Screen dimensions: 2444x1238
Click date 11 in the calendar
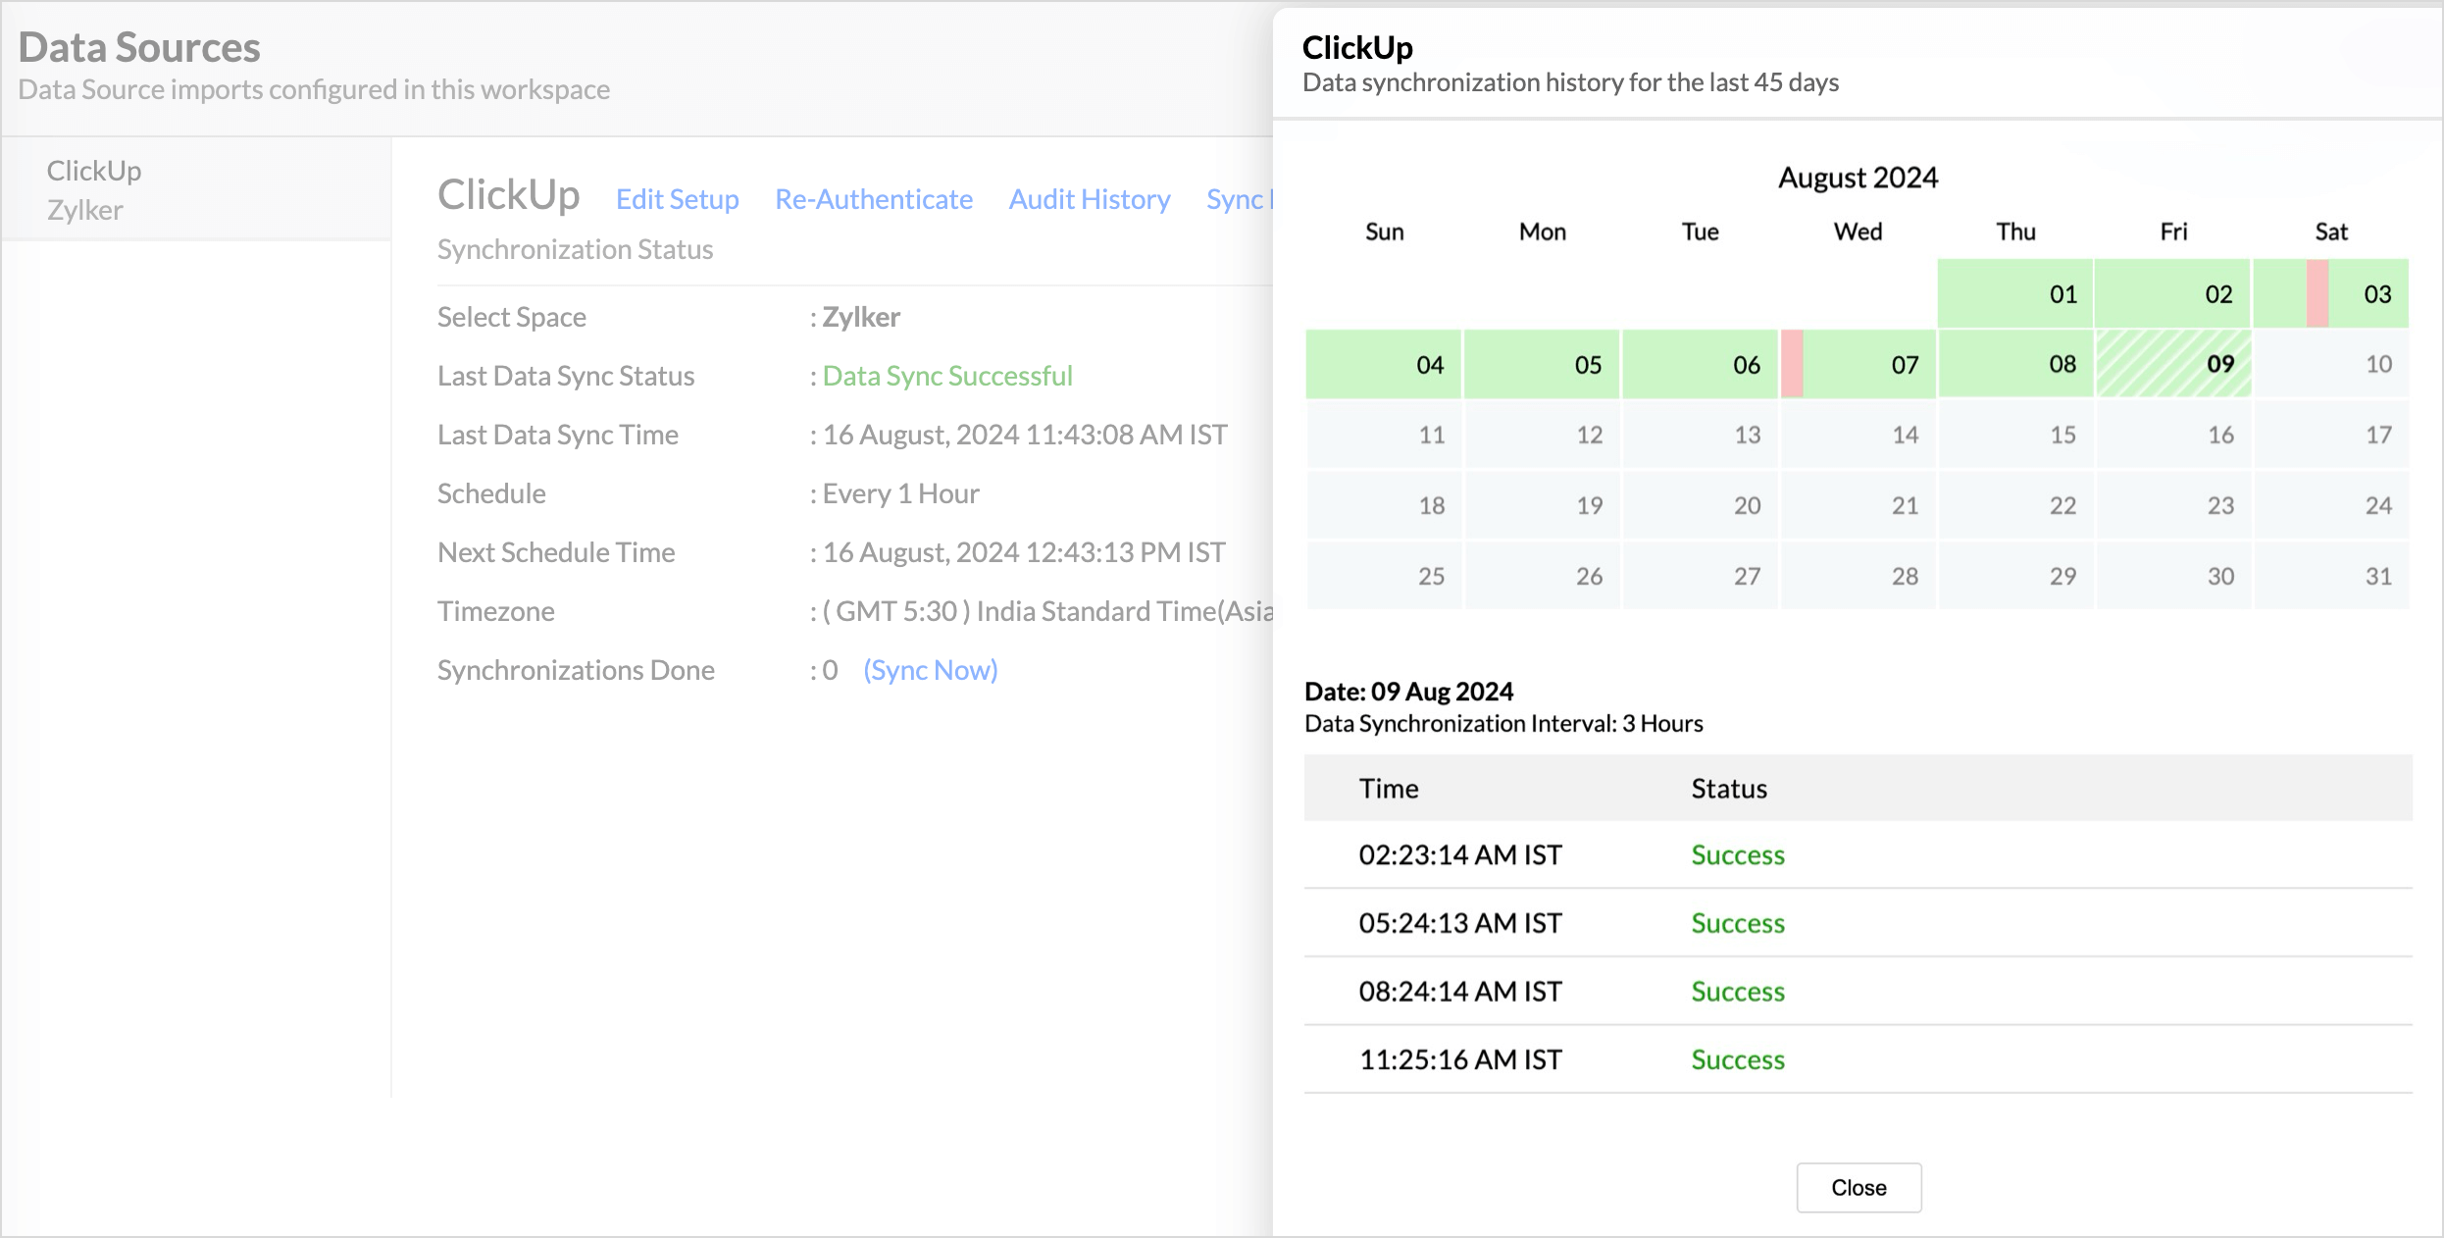pyautogui.click(x=1384, y=435)
